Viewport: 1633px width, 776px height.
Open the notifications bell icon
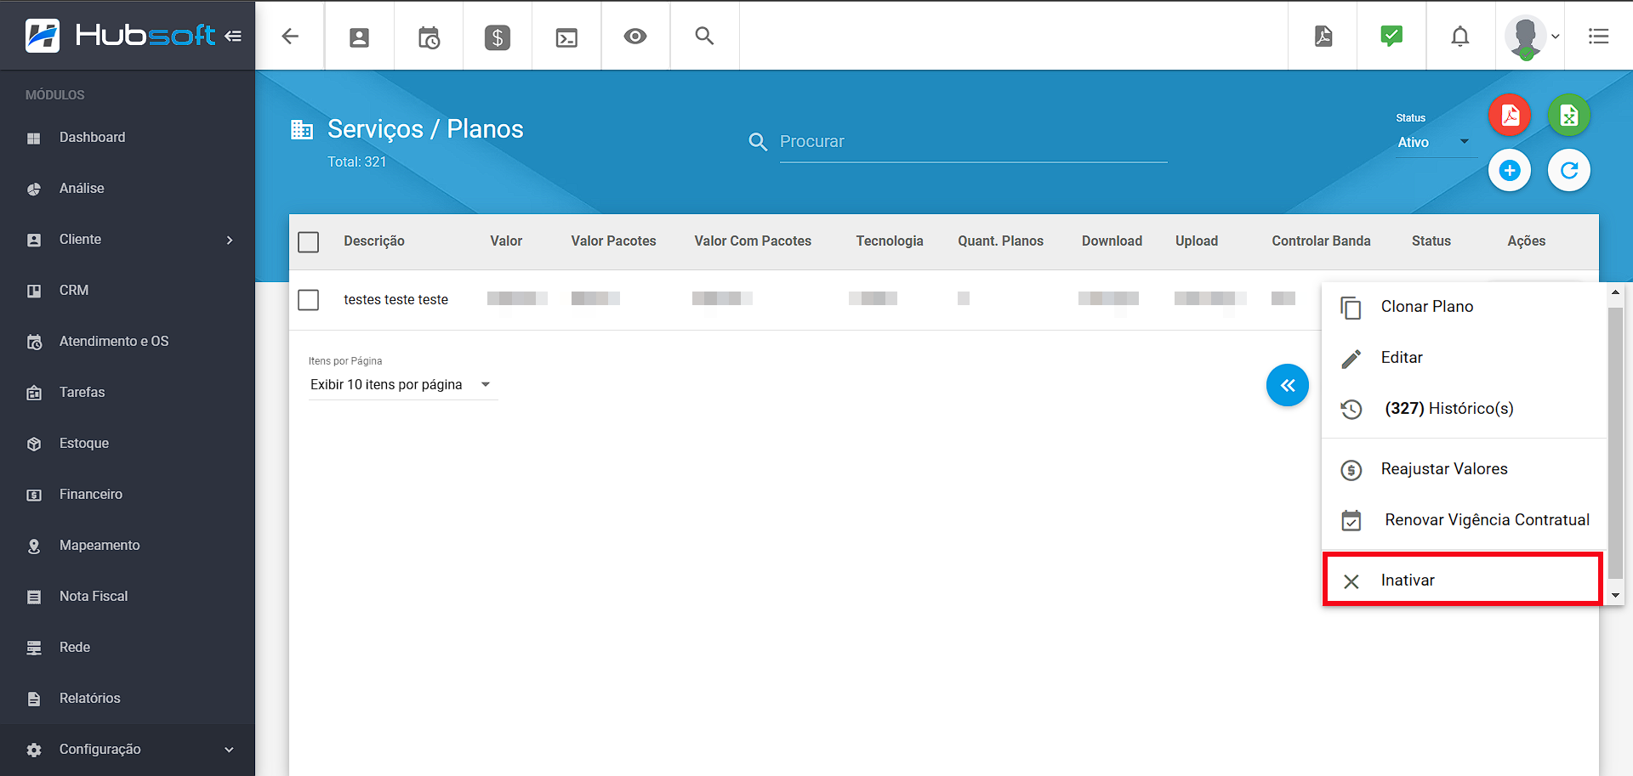coord(1460,36)
